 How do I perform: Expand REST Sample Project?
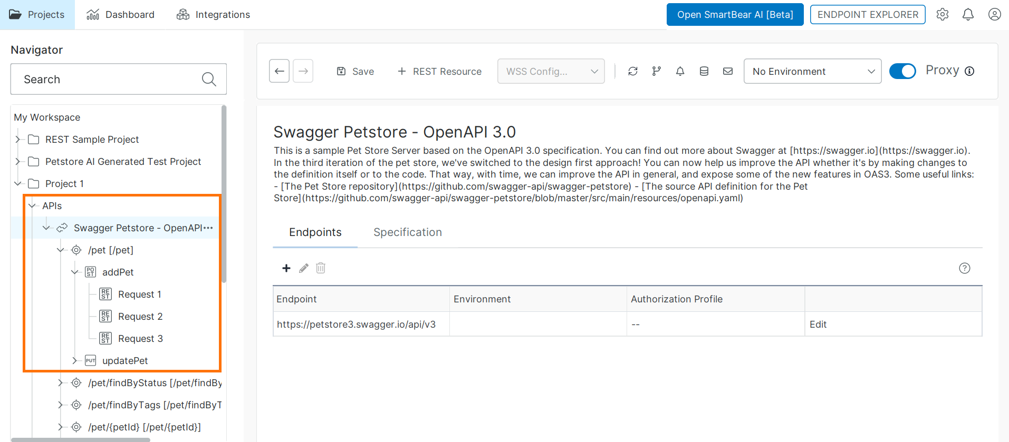point(17,139)
